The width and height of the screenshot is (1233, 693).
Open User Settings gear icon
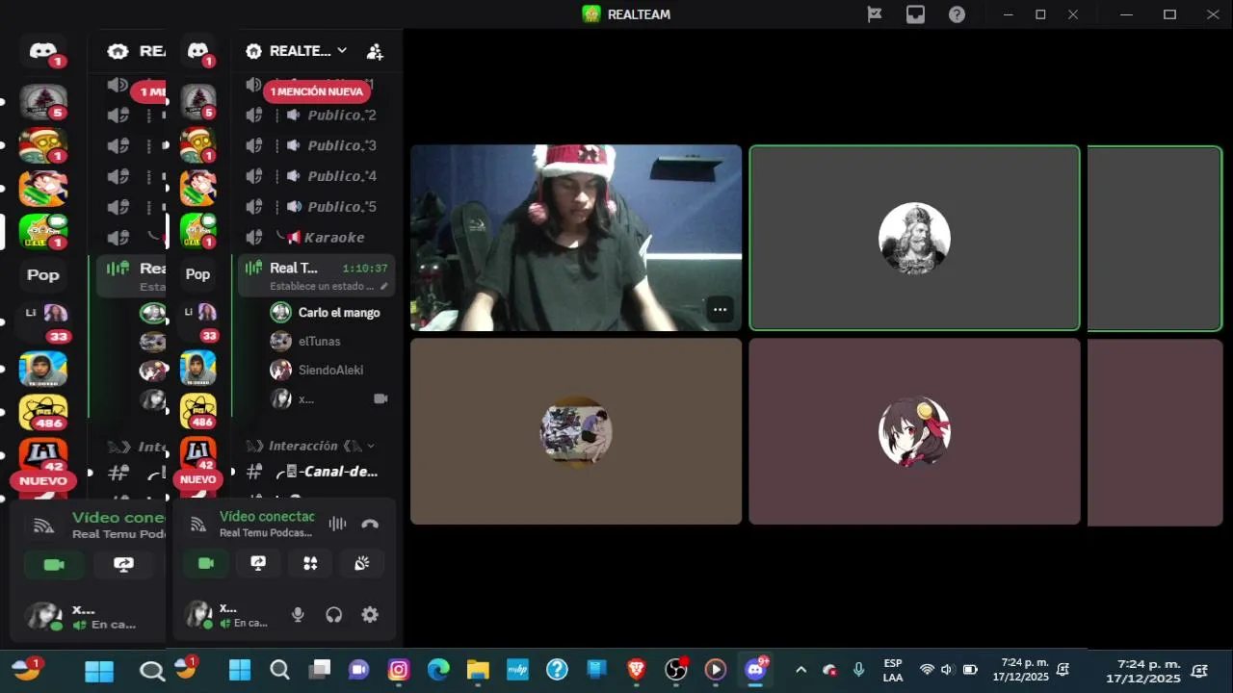(370, 615)
